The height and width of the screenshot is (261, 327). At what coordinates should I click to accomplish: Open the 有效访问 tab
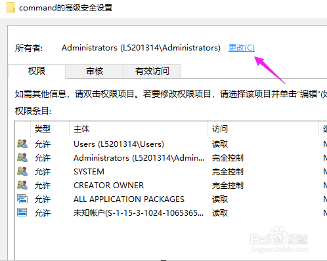point(152,71)
